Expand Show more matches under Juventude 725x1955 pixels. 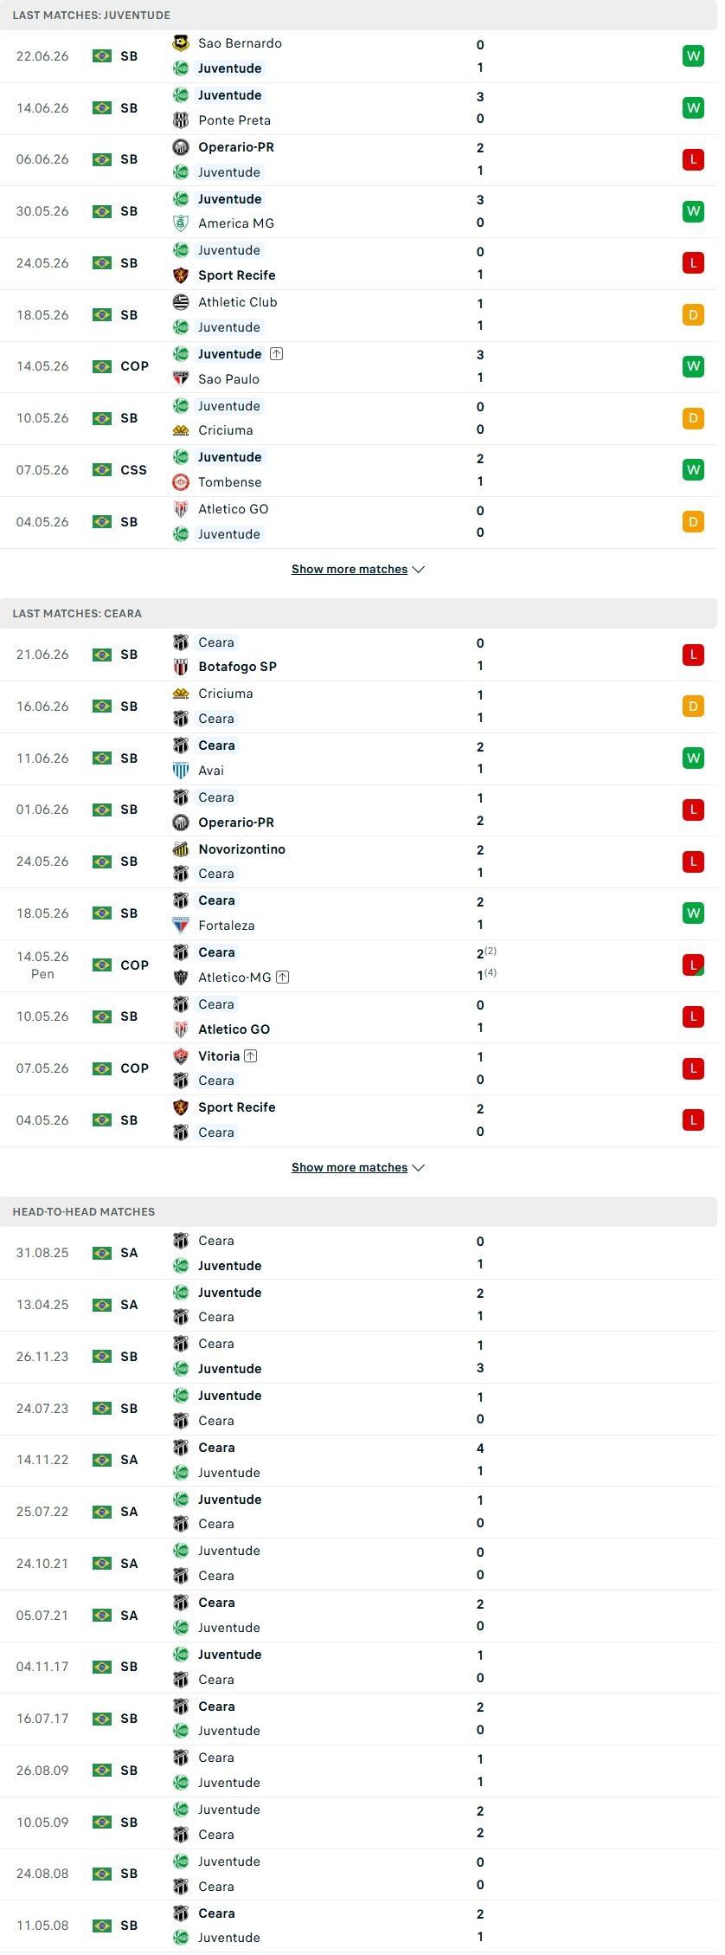358,569
